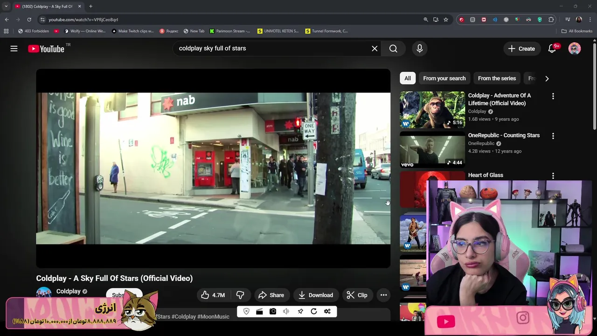Image resolution: width=597 pixels, height=336 pixels.
Task: Open the Create menu
Action: (x=521, y=49)
